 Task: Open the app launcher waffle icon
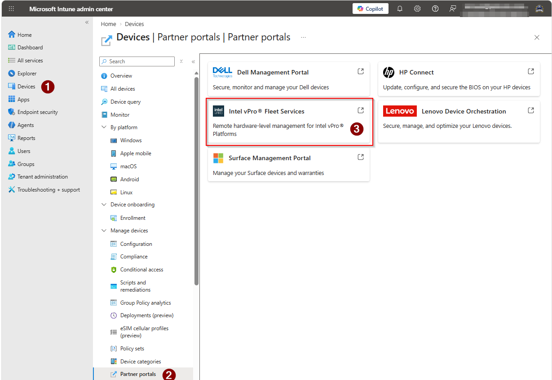click(11, 9)
